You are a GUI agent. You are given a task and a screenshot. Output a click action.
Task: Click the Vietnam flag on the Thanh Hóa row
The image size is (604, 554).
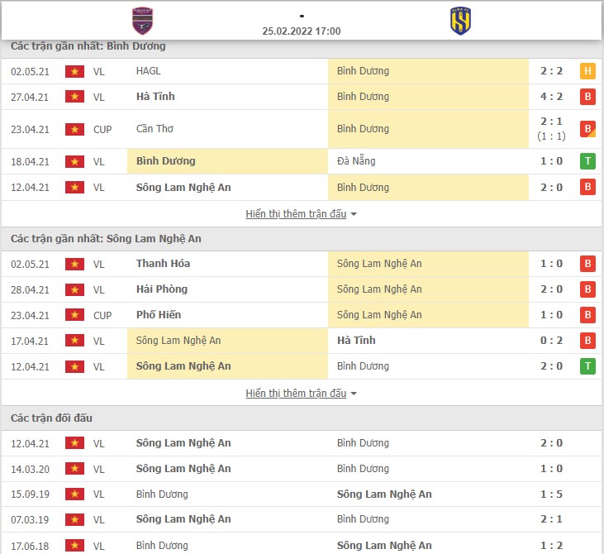(74, 264)
